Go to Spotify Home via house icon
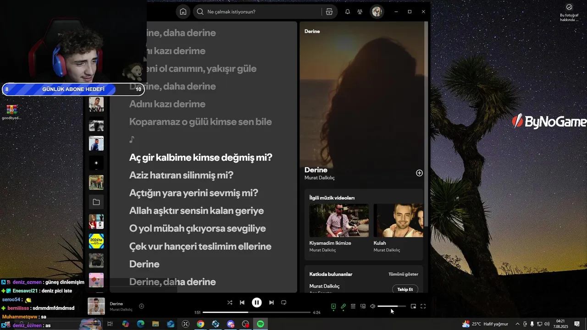 183,12
